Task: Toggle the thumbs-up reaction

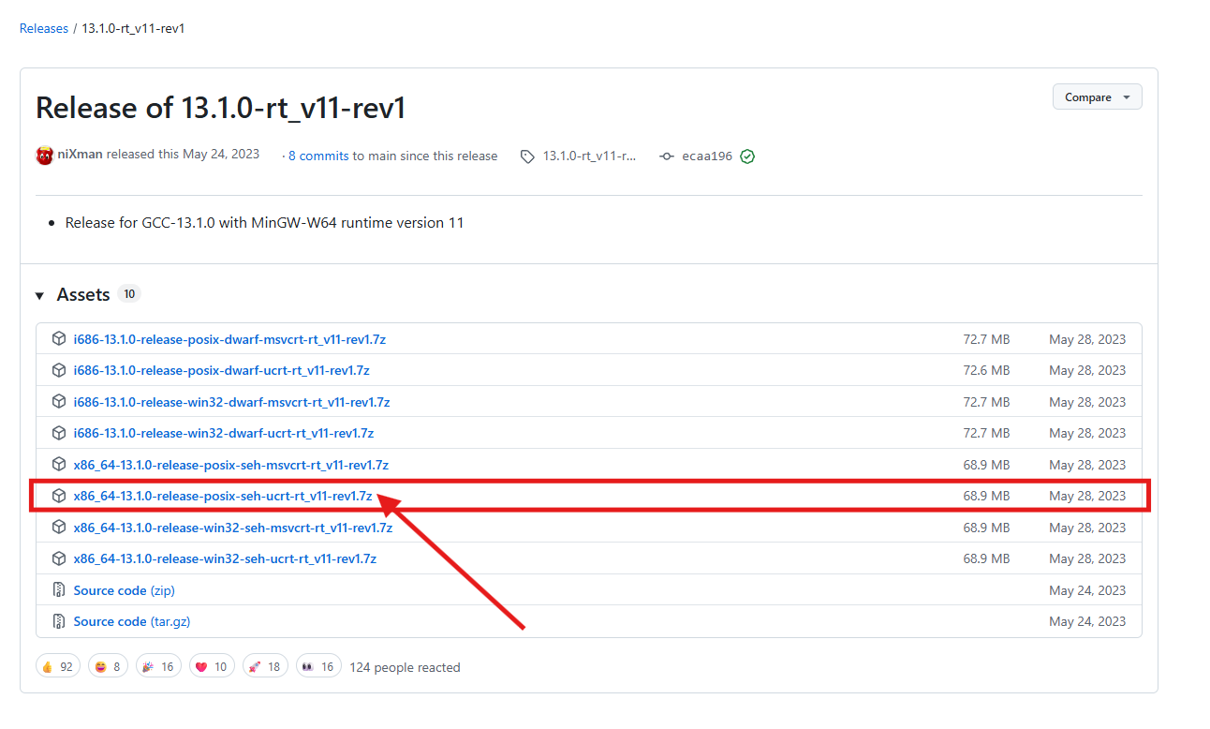Action: click(x=57, y=665)
